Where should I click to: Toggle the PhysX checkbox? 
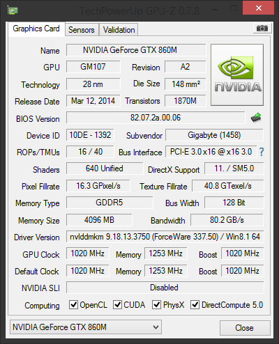click(x=156, y=304)
